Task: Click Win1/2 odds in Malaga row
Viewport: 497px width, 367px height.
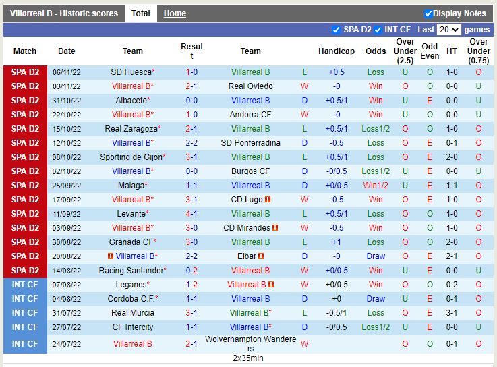Action: pos(376,186)
